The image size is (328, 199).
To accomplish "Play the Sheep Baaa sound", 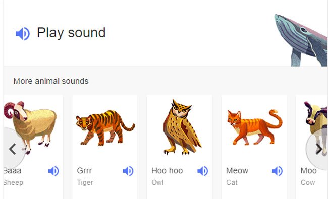I will pyautogui.click(x=53, y=171).
